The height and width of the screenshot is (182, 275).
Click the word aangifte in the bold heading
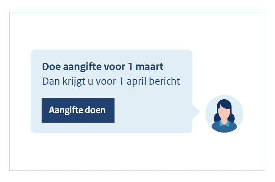point(82,67)
